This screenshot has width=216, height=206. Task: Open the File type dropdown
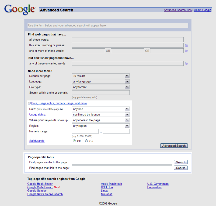(100, 87)
